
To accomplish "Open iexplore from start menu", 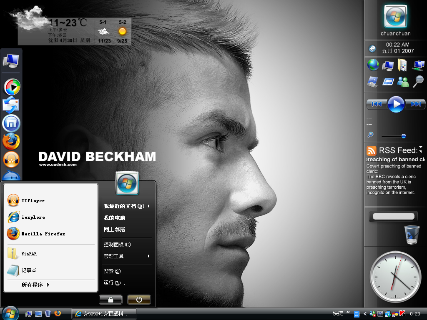I will [51, 217].
